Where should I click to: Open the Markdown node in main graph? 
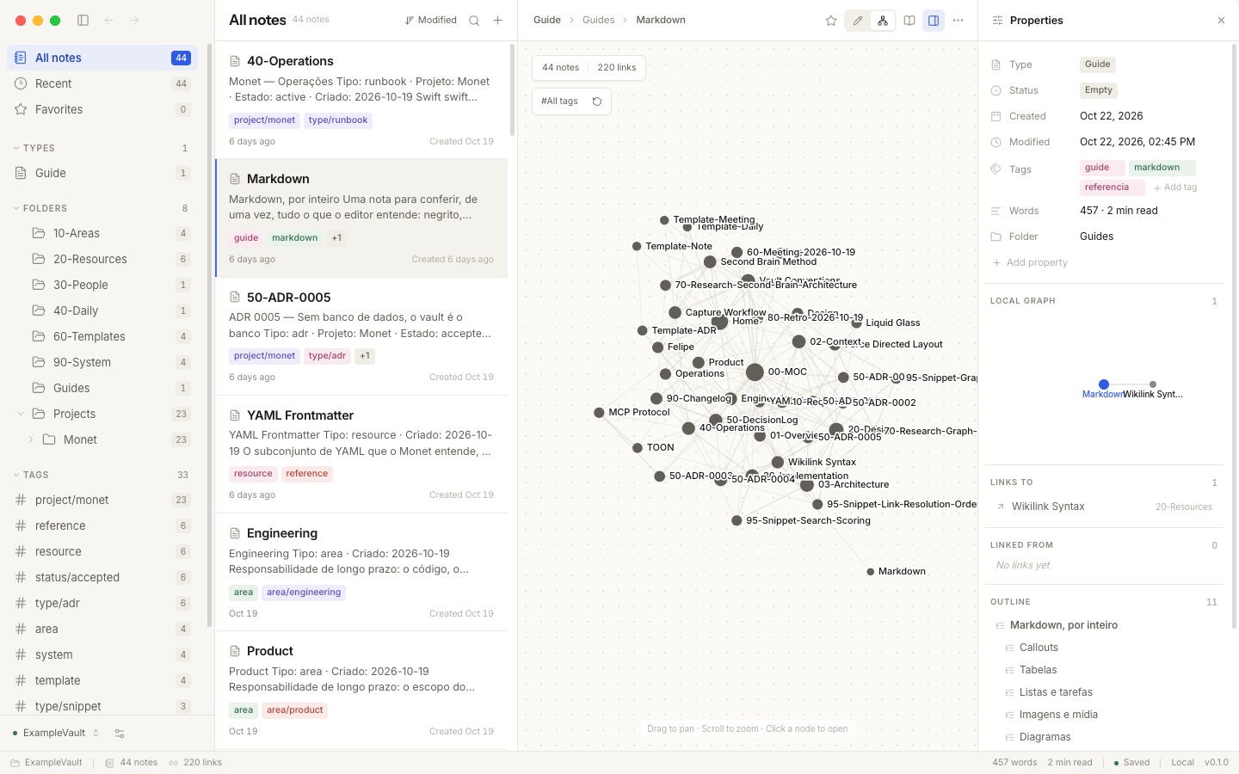tap(871, 572)
